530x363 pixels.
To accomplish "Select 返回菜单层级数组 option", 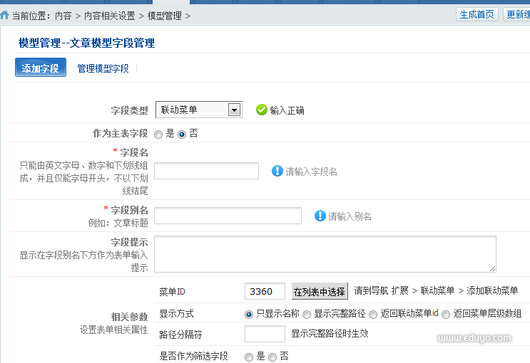I will [x=446, y=314].
